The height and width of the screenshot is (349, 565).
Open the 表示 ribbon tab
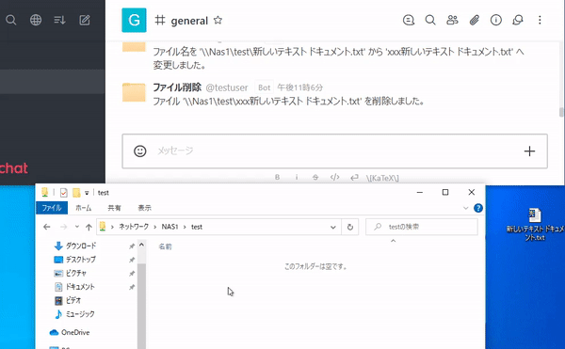(144, 208)
